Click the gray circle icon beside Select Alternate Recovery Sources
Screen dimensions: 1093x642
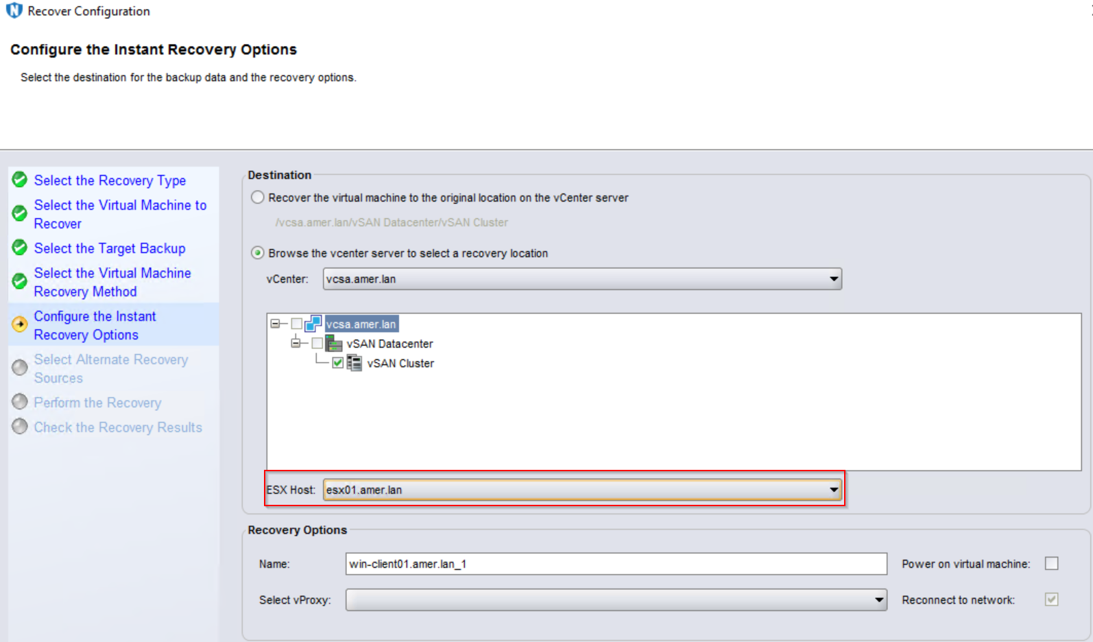(20, 368)
